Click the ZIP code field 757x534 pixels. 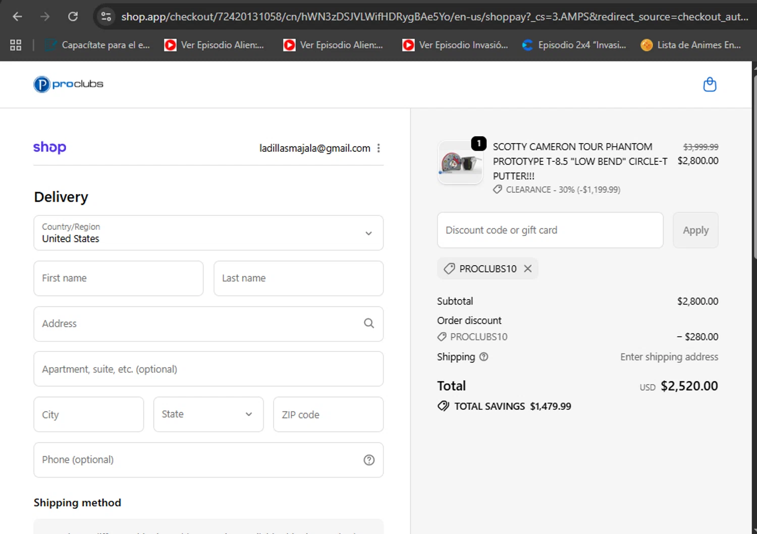(x=329, y=414)
